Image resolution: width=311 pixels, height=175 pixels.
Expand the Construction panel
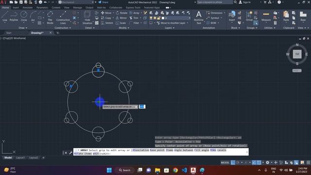[63, 28]
